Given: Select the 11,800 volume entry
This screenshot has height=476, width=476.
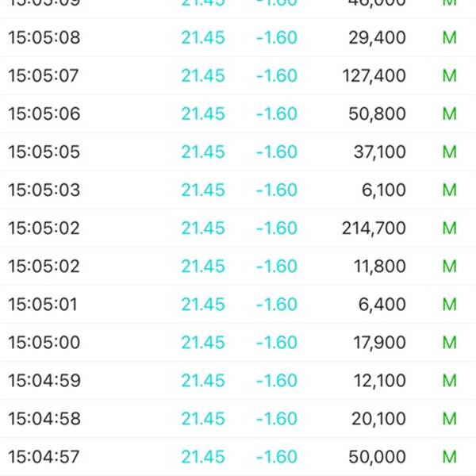Looking at the screenshot, I should point(379,267).
